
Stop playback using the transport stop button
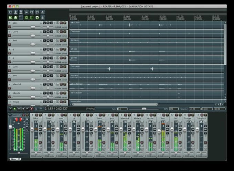pos(23,109)
